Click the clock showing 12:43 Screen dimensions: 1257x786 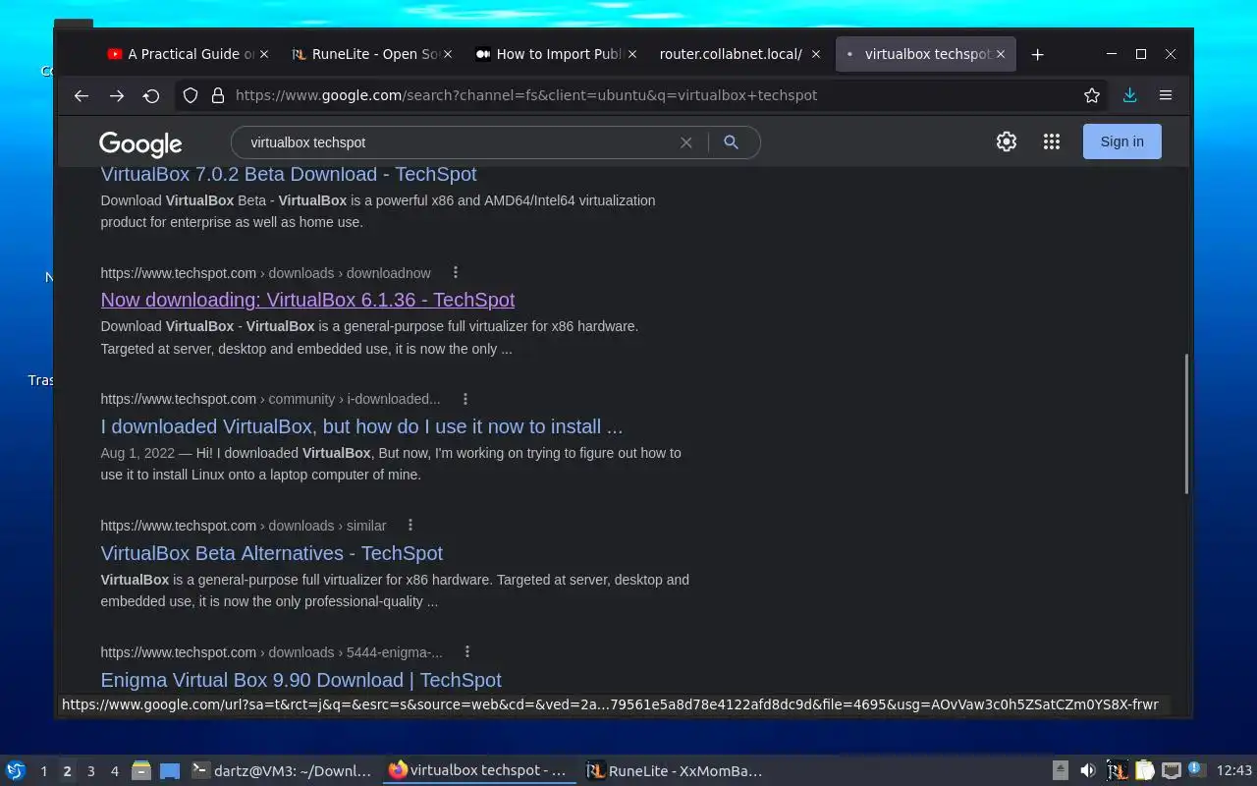tap(1234, 771)
